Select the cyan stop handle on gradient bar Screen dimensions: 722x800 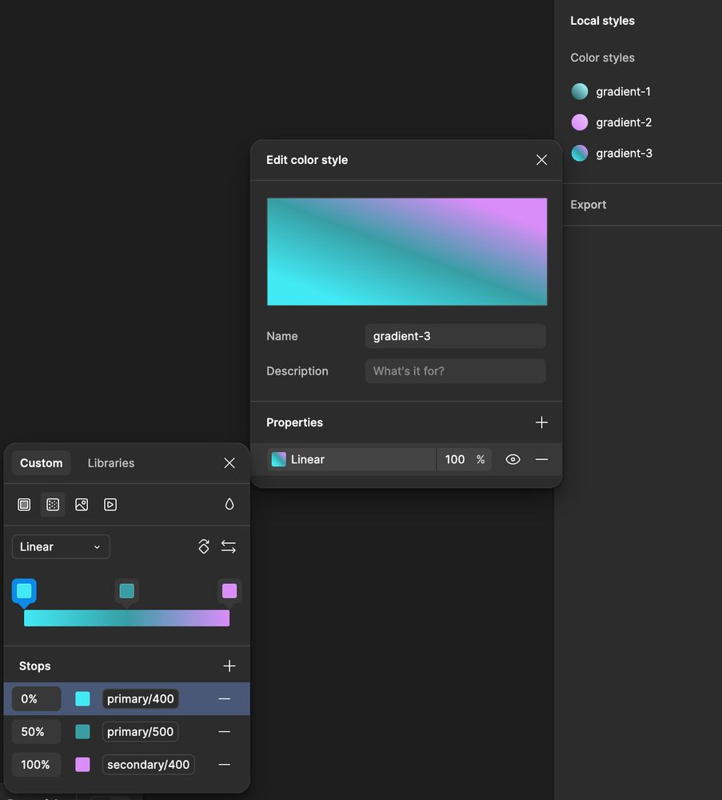coord(24,591)
